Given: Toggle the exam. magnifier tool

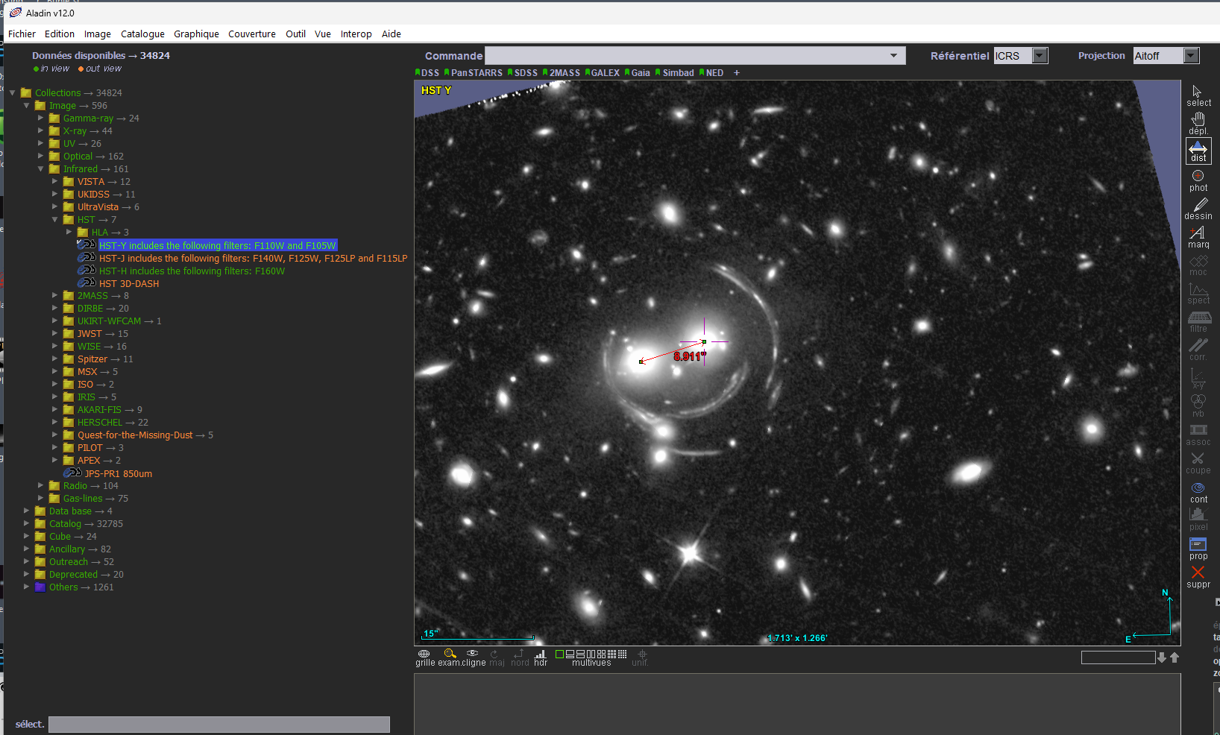Looking at the screenshot, I should [449, 657].
